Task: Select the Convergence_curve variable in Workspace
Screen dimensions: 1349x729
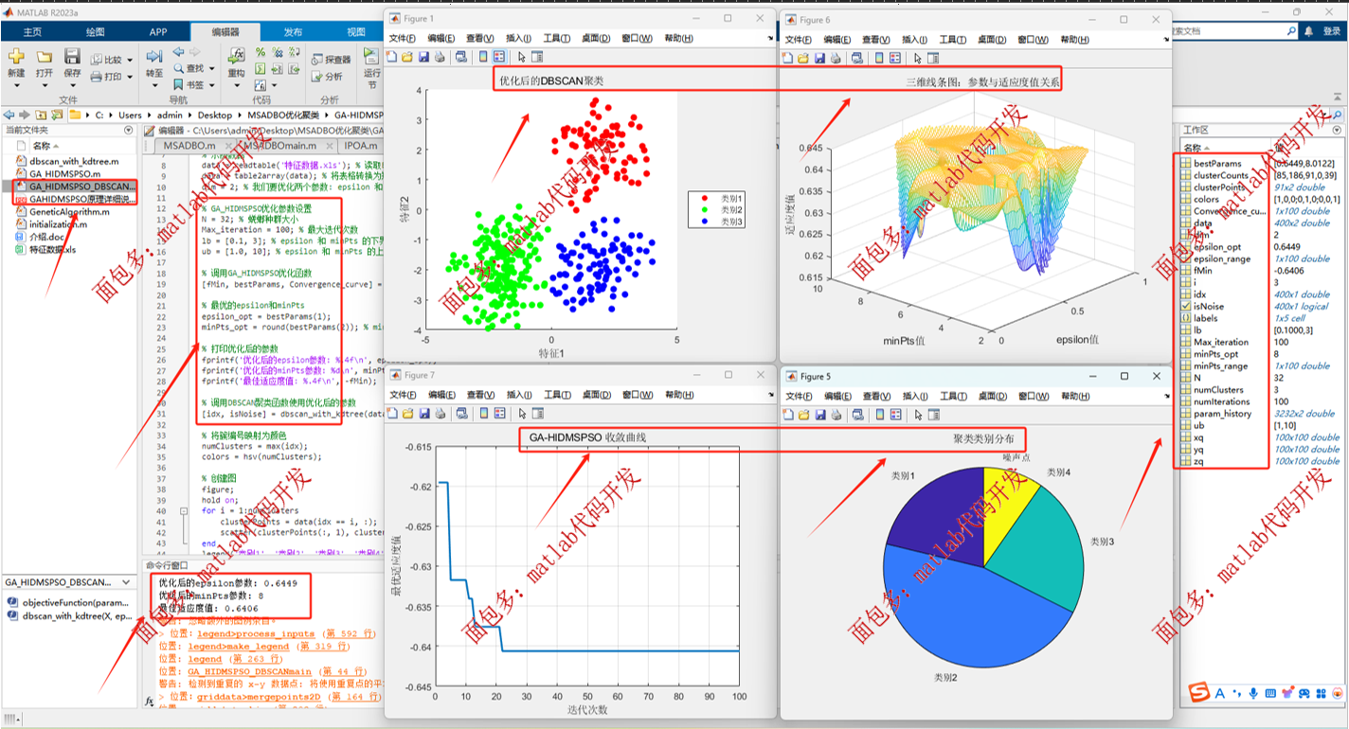Action: pyautogui.click(x=1223, y=211)
